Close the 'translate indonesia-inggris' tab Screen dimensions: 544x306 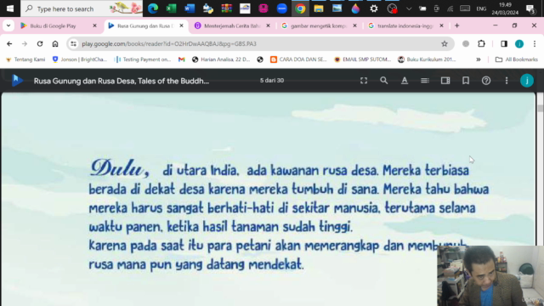coord(441,25)
